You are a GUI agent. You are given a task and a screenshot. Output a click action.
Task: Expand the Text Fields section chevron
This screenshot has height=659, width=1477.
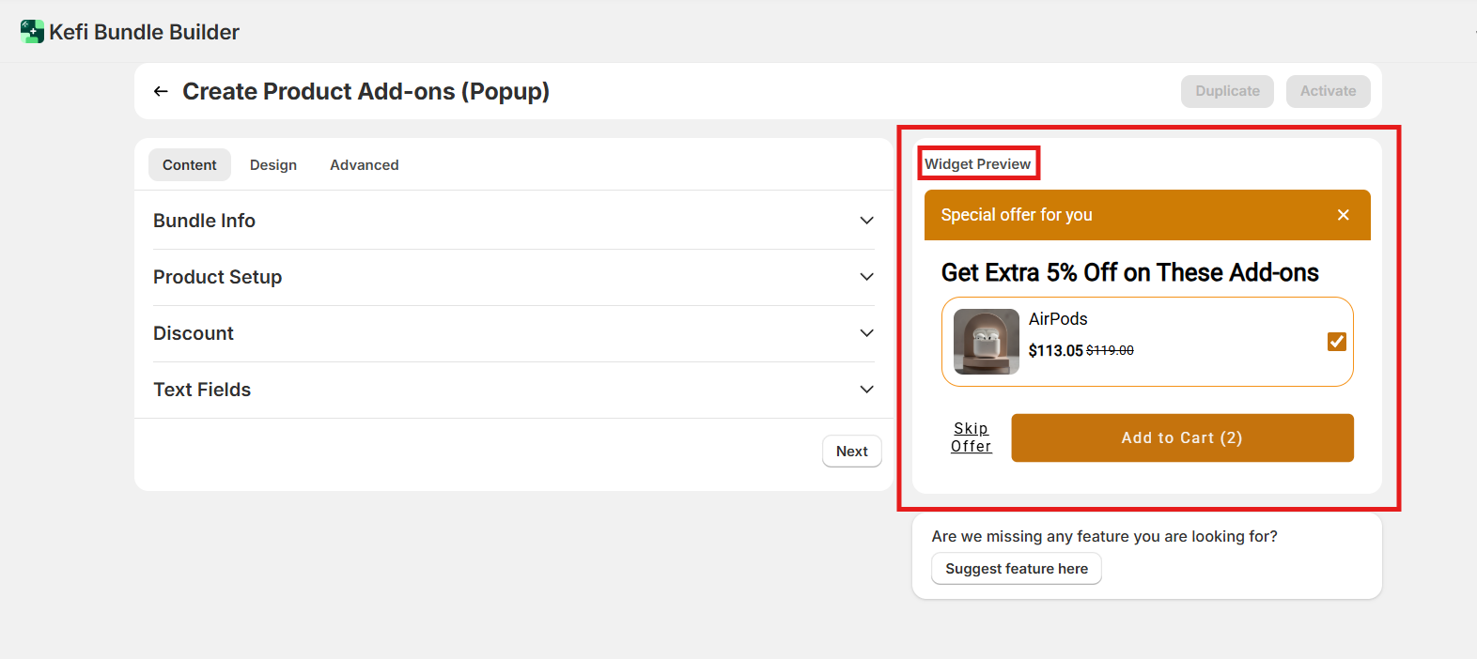(866, 390)
